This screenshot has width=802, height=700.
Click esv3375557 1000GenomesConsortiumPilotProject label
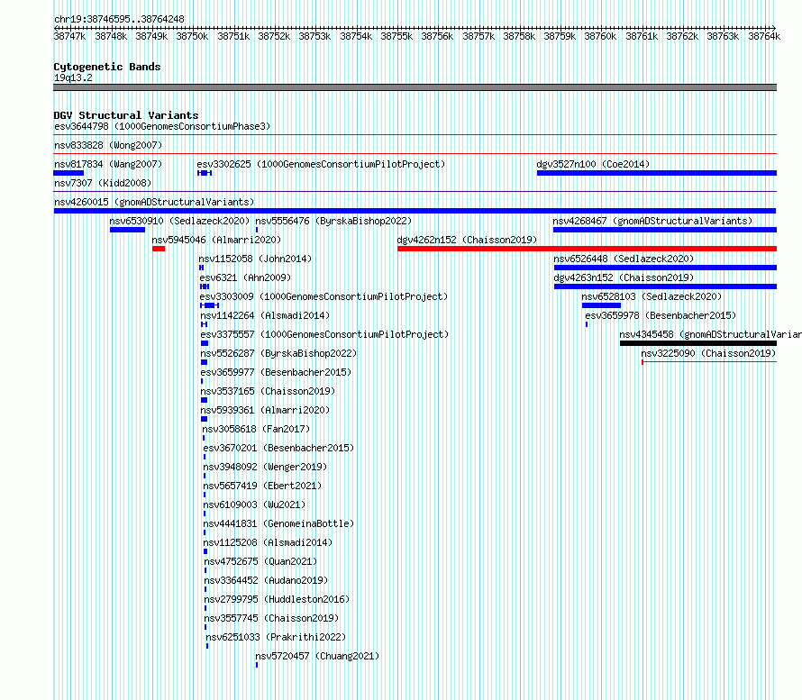point(324,334)
